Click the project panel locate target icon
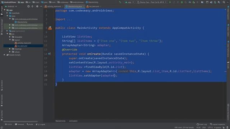The height and width of the screenshot is (129, 230). [28, 6]
